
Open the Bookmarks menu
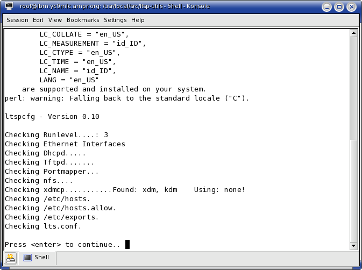point(83,20)
